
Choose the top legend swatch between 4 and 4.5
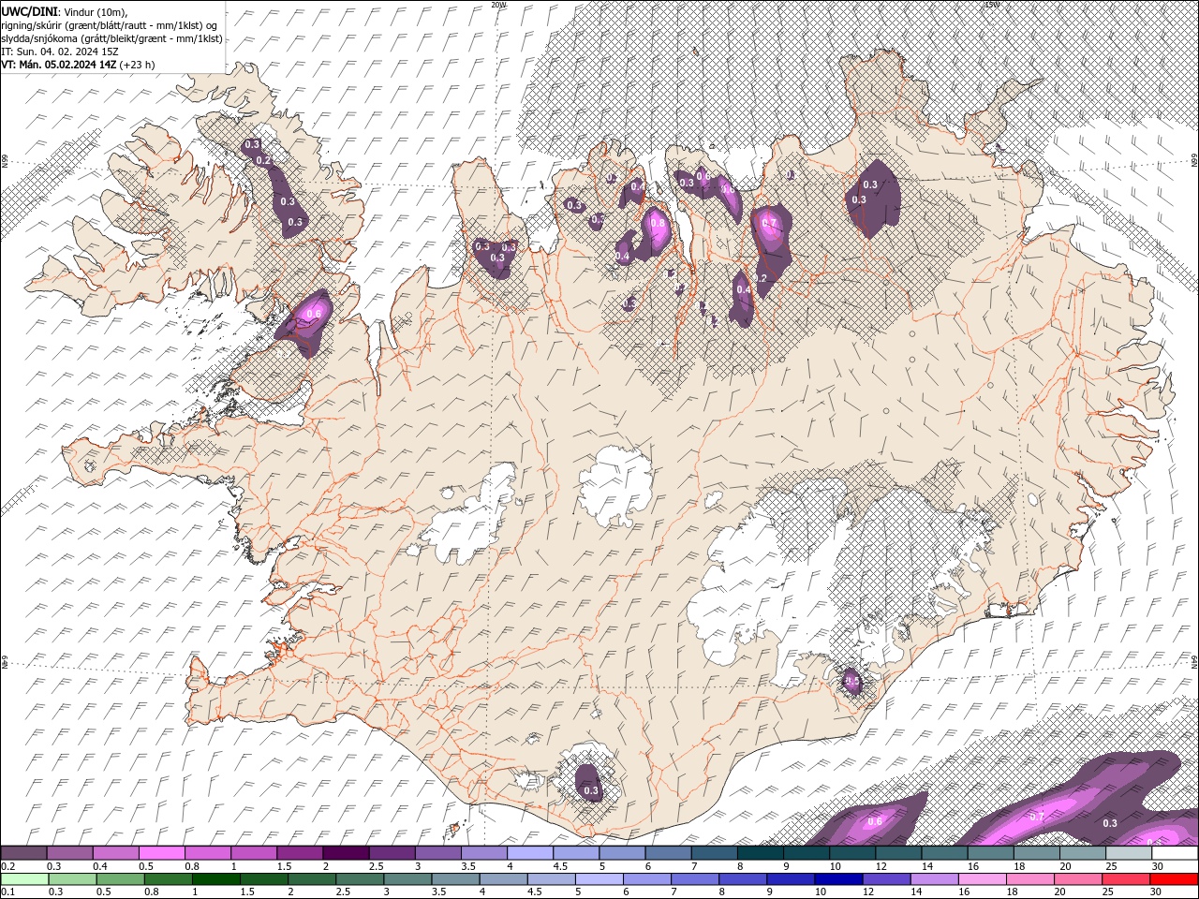(529, 853)
